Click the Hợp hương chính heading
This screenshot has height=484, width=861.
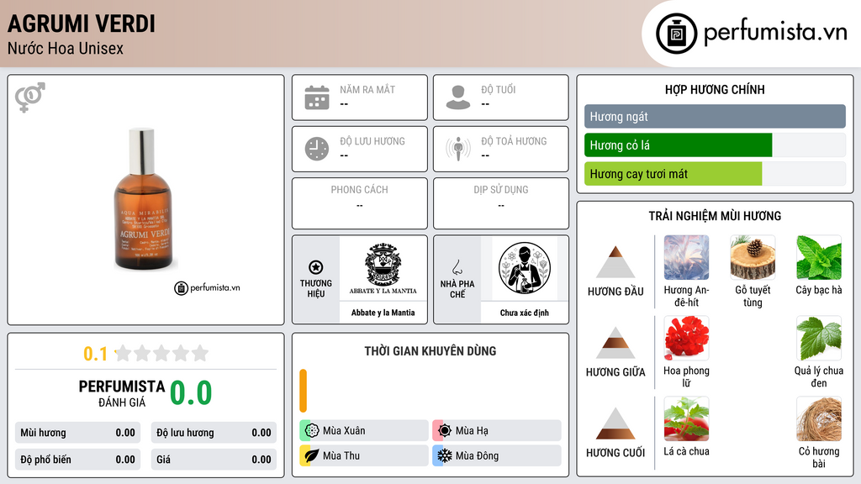coord(715,89)
